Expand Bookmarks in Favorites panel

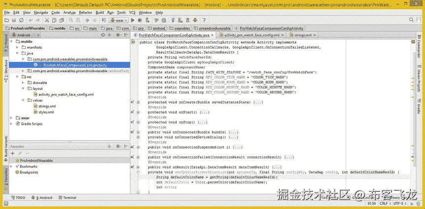coord(11,167)
